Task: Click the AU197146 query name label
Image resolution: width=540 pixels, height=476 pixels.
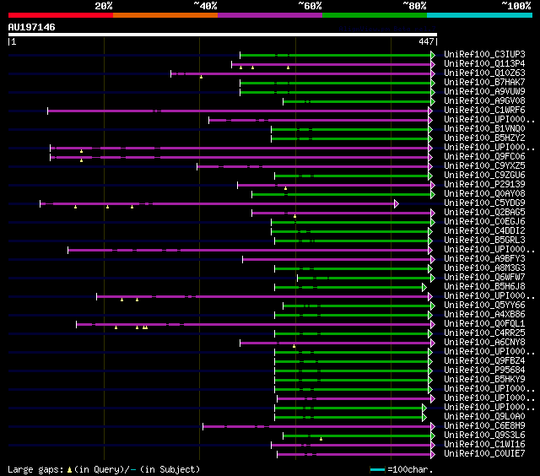Action: point(32,27)
